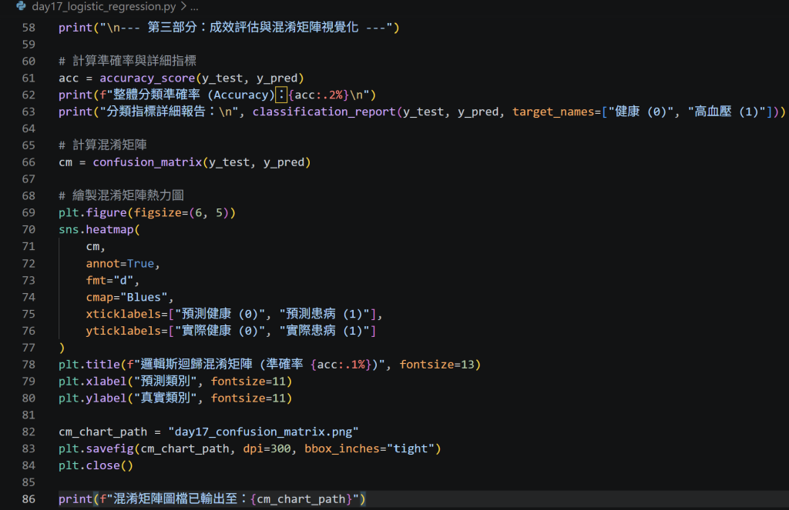Select line number 63 in the gutter

pyautogui.click(x=29, y=112)
